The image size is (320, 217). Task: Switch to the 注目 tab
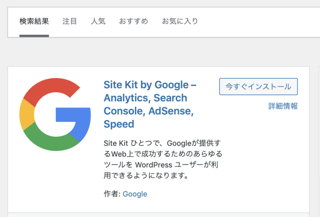[x=70, y=21]
